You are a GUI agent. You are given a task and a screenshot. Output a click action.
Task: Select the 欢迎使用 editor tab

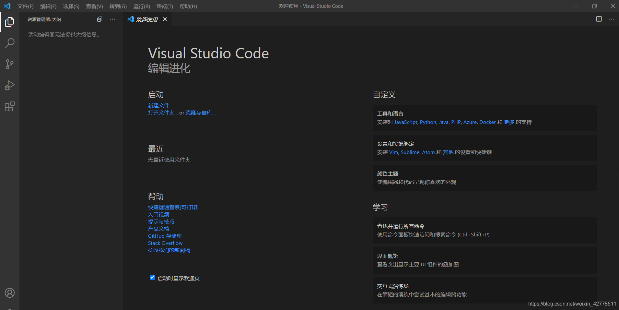click(x=147, y=19)
